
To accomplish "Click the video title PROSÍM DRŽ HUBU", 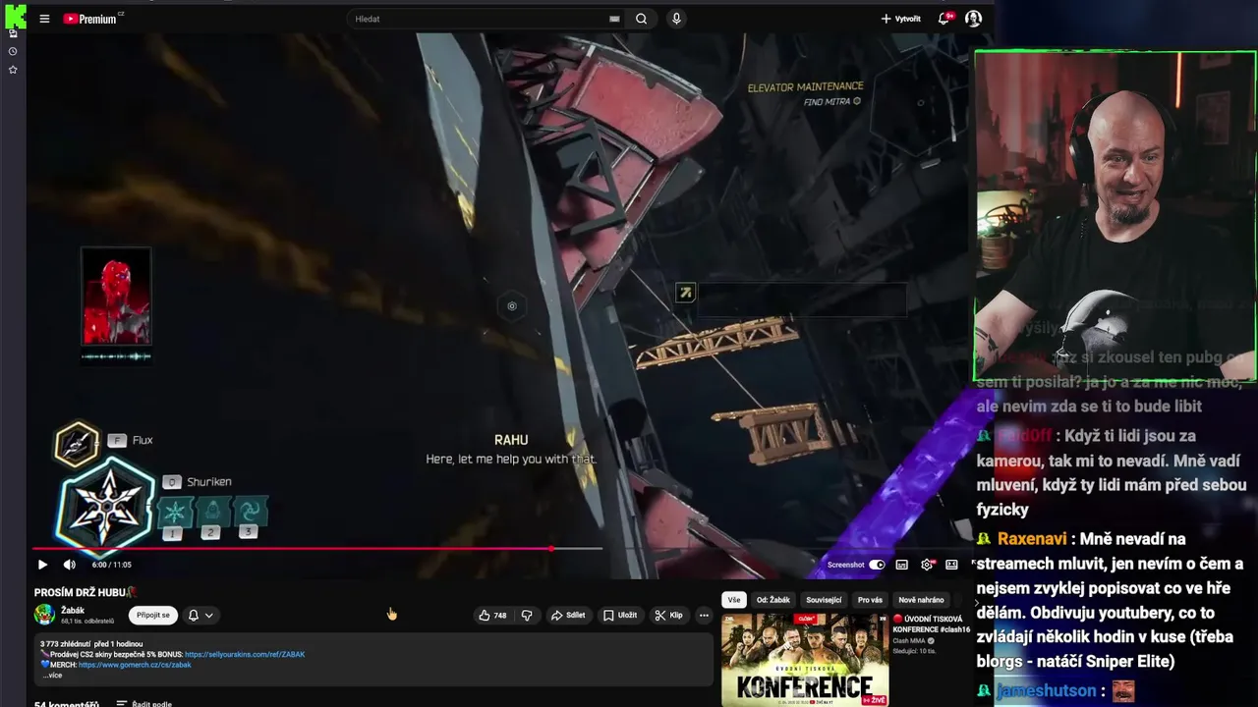I will tap(81, 592).
